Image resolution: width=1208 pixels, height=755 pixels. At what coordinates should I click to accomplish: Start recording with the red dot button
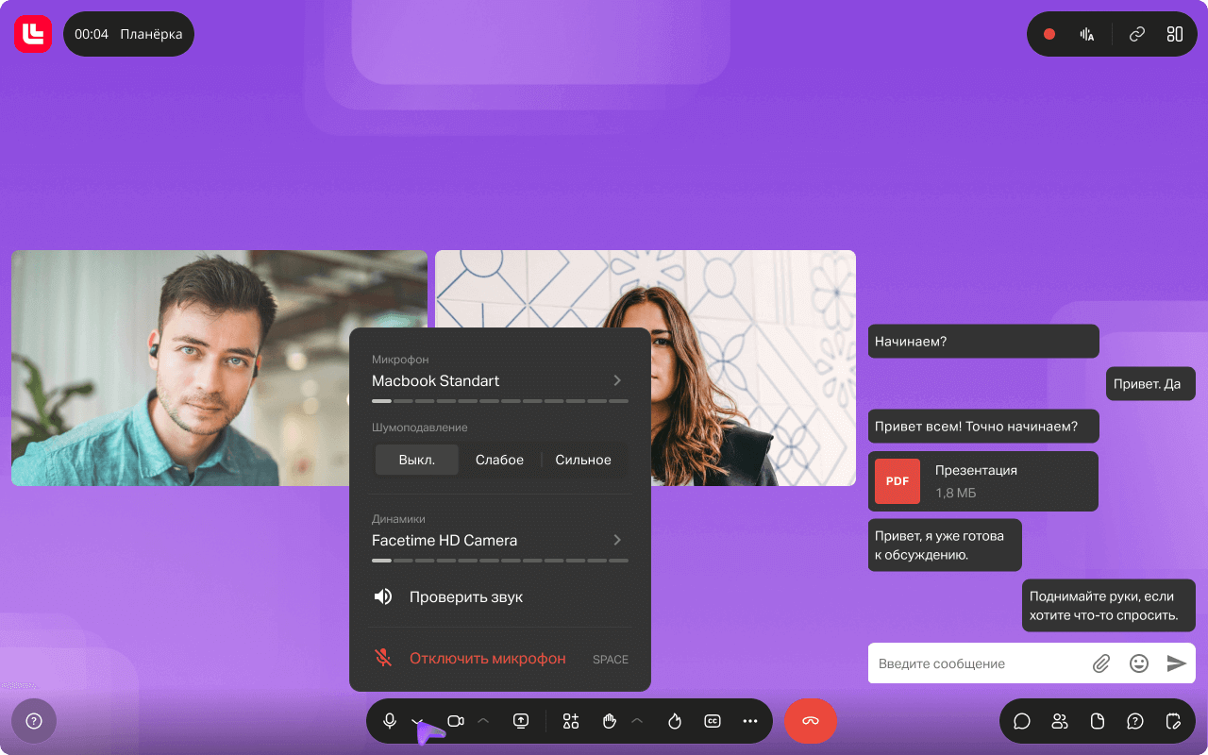[1049, 34]
